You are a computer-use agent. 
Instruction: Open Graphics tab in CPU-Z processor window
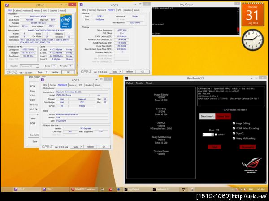[53, 11]
